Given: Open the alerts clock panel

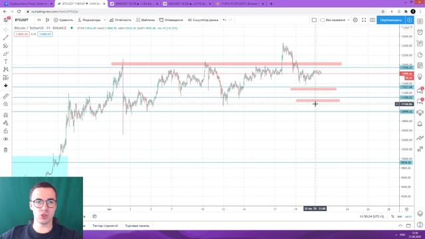Looking at the screenshot, I should pos(420,33).
